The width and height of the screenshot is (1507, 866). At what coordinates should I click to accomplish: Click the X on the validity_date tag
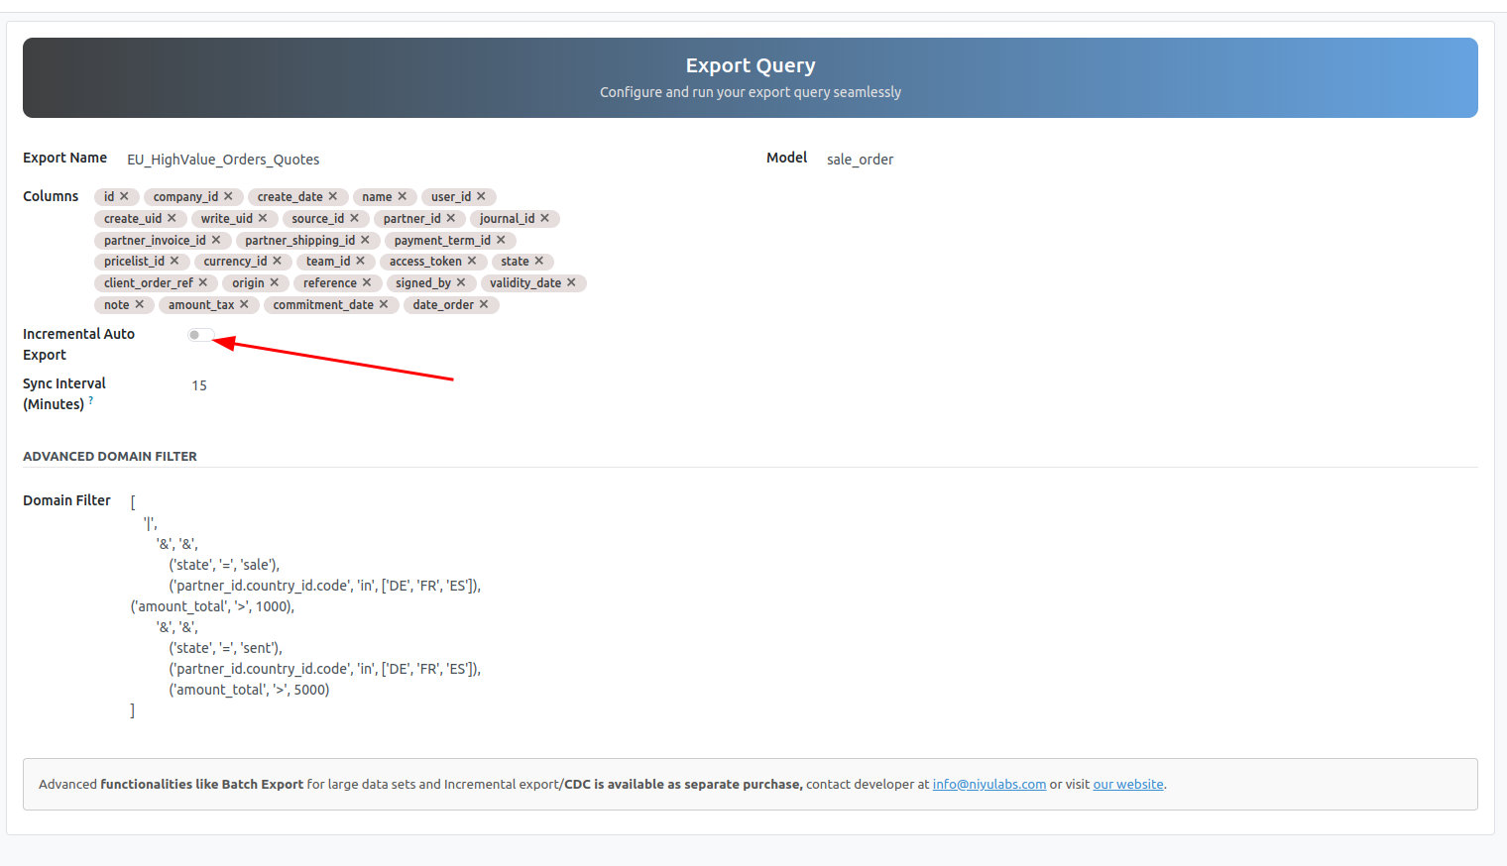pos(571,282)
